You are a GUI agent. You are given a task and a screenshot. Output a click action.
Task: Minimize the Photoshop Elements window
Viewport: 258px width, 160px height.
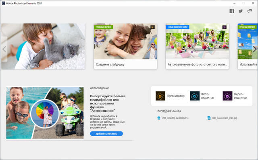(x=234, y=3)
